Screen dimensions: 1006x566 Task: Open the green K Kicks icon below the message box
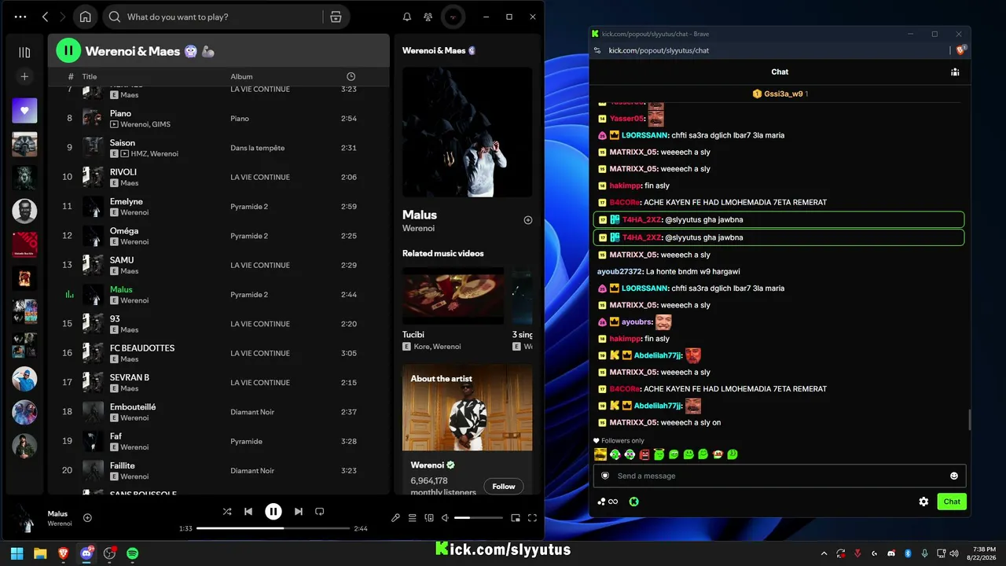point(633,502)
